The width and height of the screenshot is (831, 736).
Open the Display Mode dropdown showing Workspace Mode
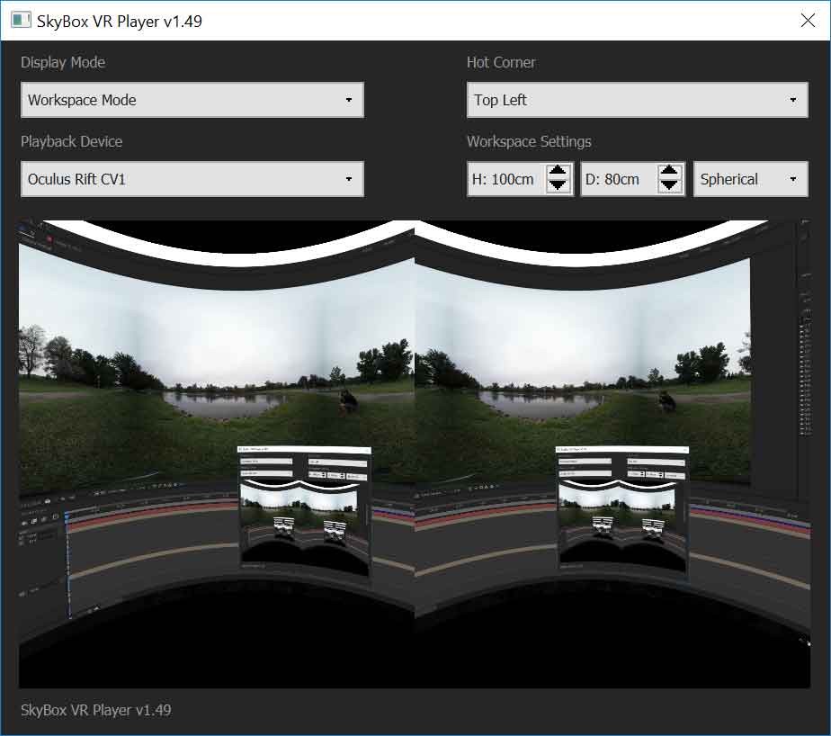[x=192, y=100]
